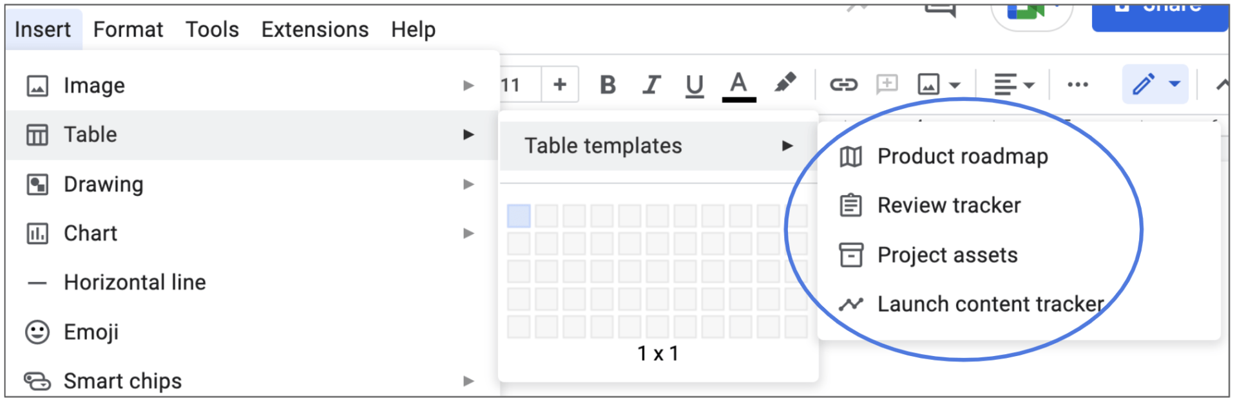This screenshot has width=1237, height=405.
Task: Toggle underline text formatting
Action: tap(694, 85)
